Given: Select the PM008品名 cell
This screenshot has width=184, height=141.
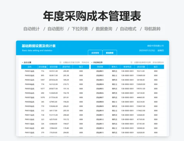Looking at the screenshot, I should point(29,102).
